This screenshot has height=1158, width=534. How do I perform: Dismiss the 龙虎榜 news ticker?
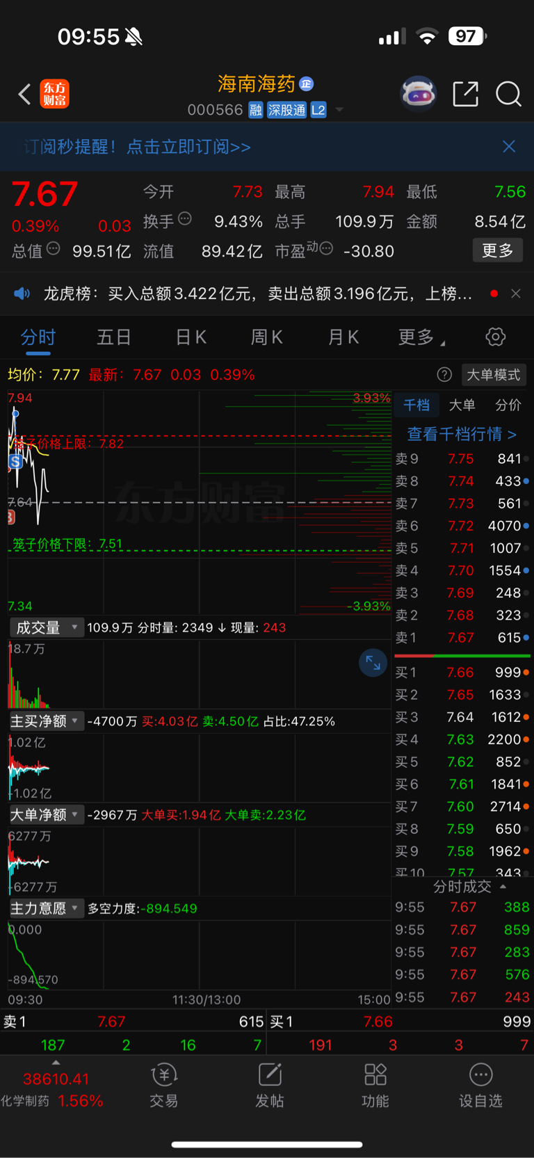pos(516,293)
